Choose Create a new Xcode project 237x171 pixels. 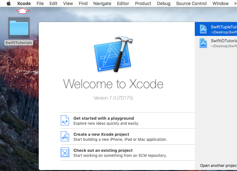[x=128, y=137]
